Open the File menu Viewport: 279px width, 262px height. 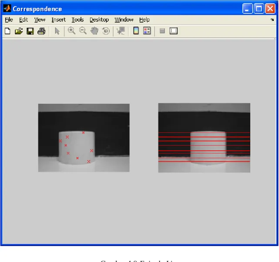coord(9,20)
